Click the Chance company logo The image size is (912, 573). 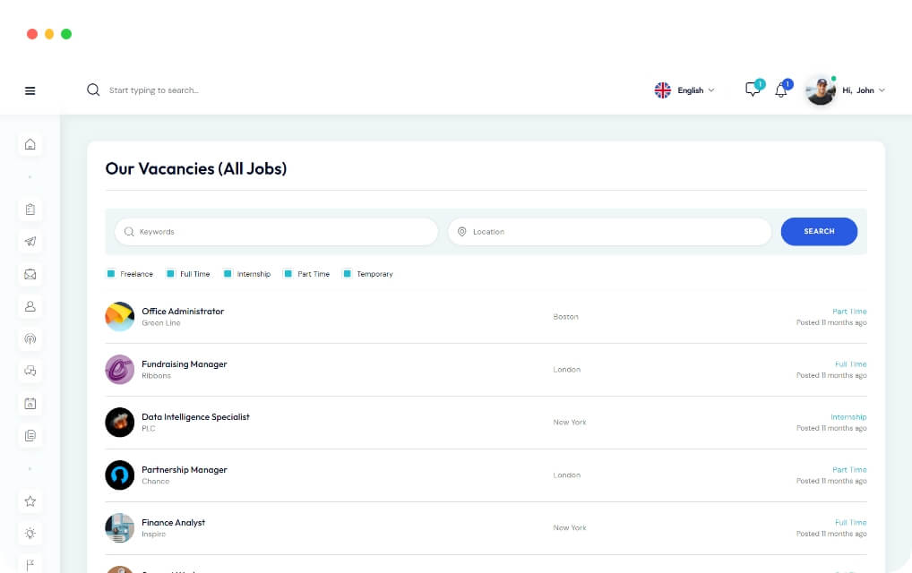(x=120, y=475)
